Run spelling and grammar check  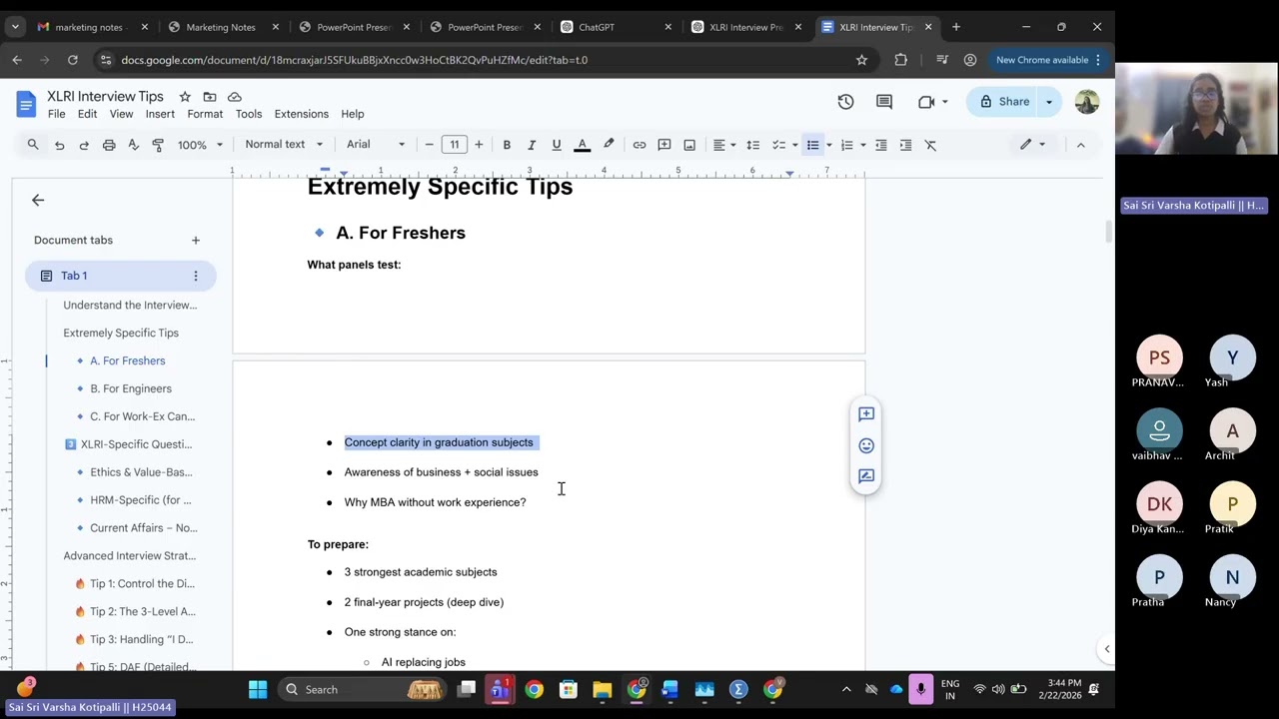133,145
